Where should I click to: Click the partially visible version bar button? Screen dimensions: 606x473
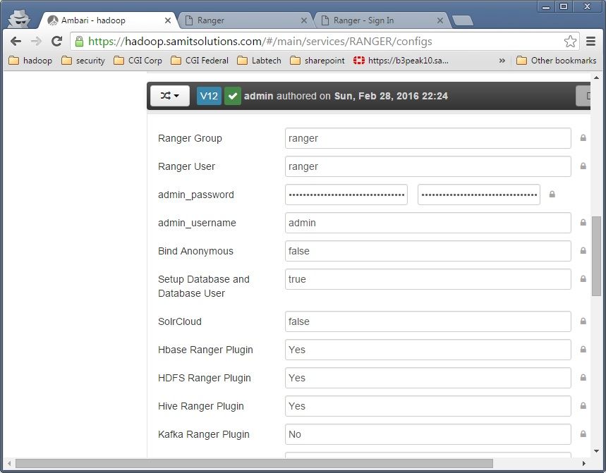point(583,96)
